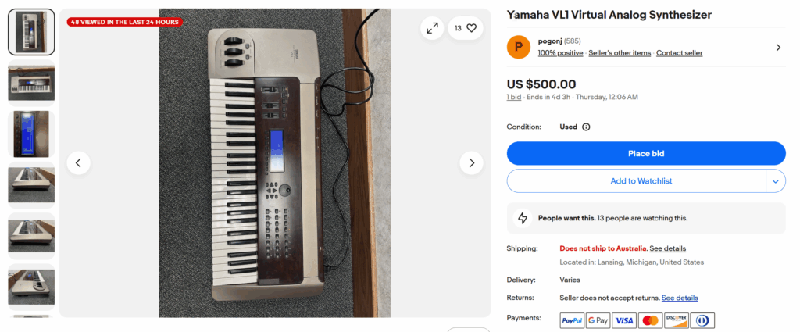Select the second thumbnail in the gallery
800x332 pixels.
pyautogui.click(x=31, y=83)
